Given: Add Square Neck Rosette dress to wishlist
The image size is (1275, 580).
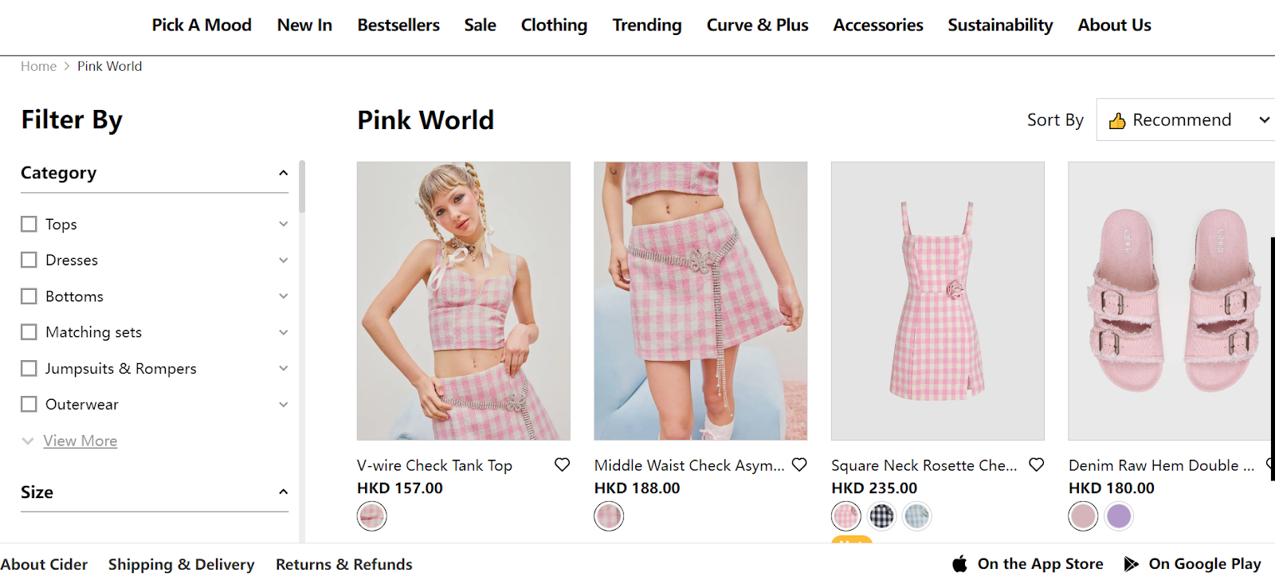Looking at the screenshot, I should tap(1036, 464).
